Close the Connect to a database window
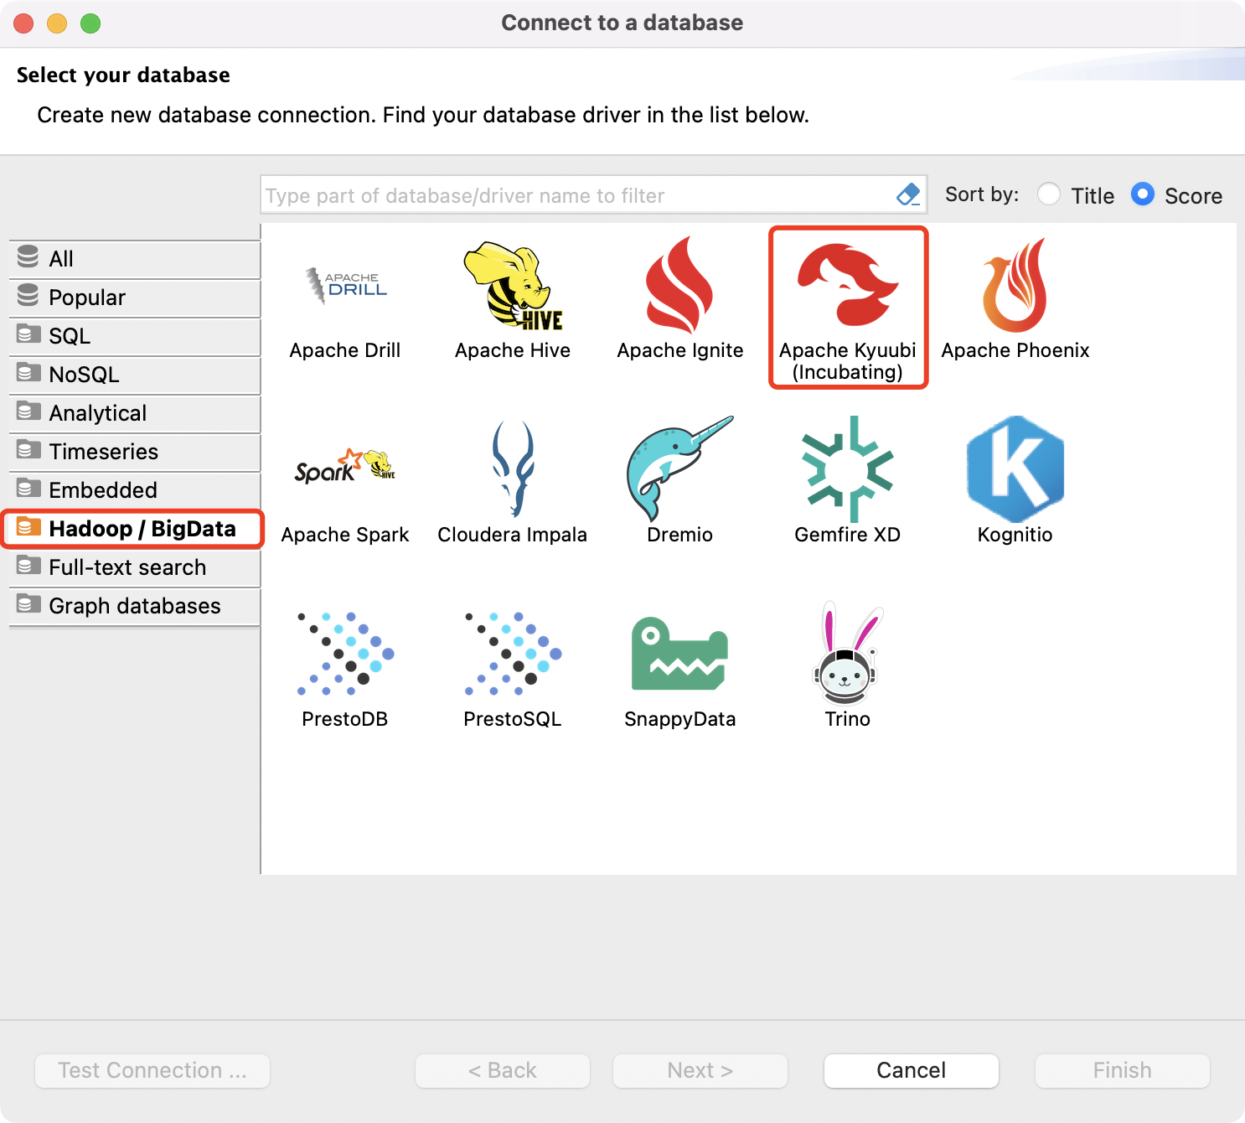Screen dimensions: 1245x1123 [23, 23]
